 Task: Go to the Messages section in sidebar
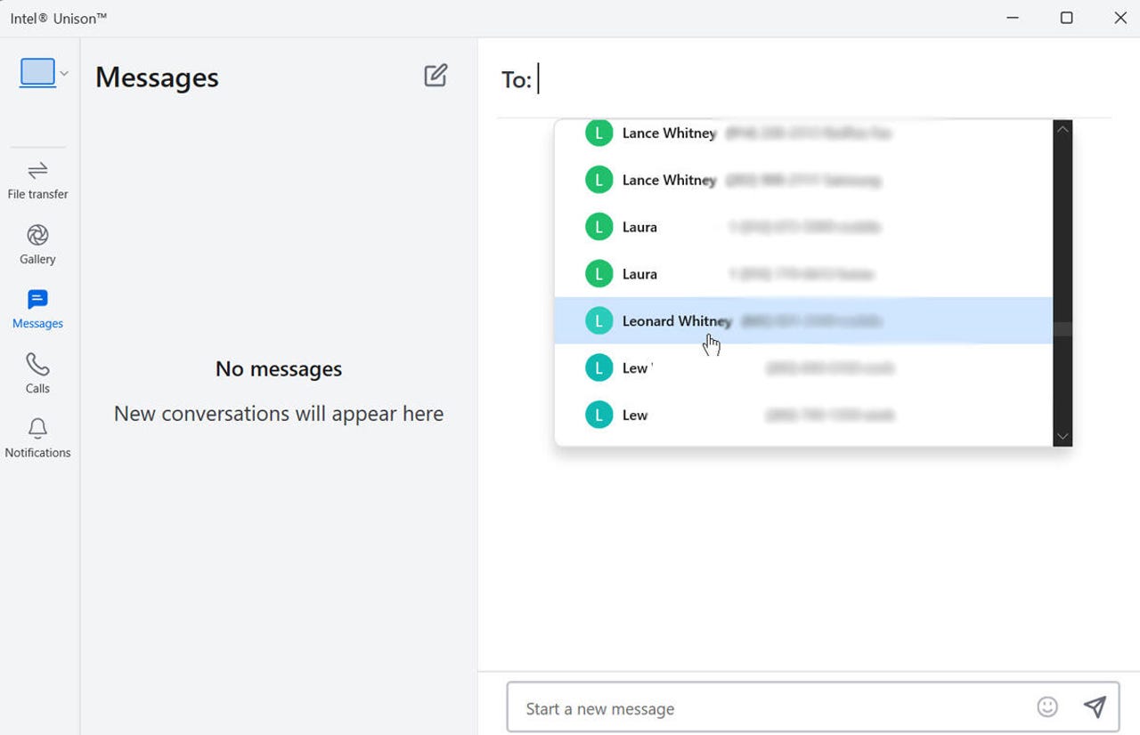(37, 309)
